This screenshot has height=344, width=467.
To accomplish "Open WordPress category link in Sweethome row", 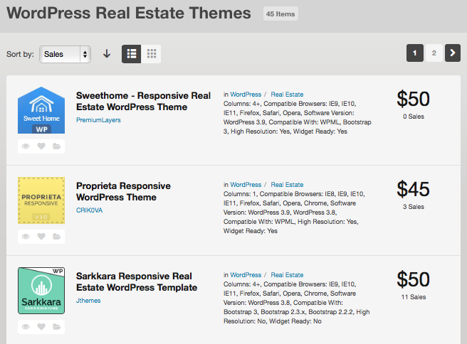I will pos(246,95).
